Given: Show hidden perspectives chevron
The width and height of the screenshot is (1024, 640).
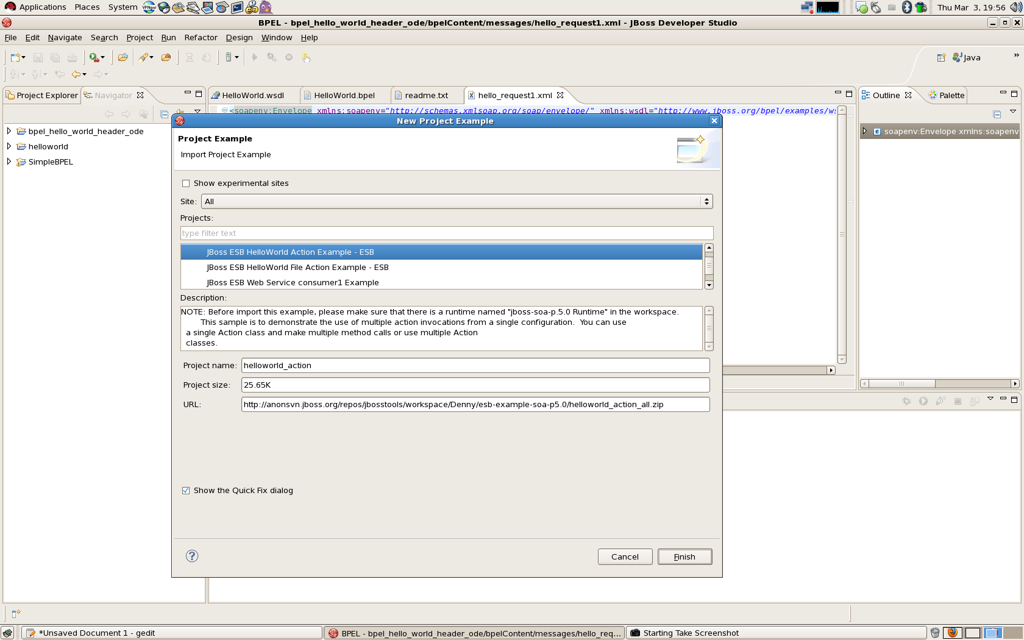Looking at the screenshot, I should pyautogui.click(x=1016, y=55).
